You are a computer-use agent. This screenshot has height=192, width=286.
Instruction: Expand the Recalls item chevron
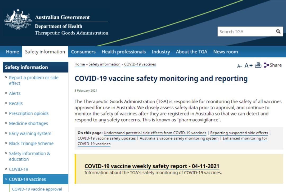point(6,103)
